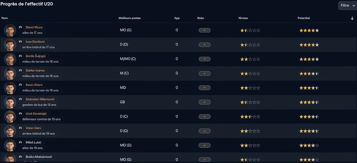The width and height of the screenshot is (357, 163).
Task: Open Ivan Đorđević's player profile
Action: (35, 42)
